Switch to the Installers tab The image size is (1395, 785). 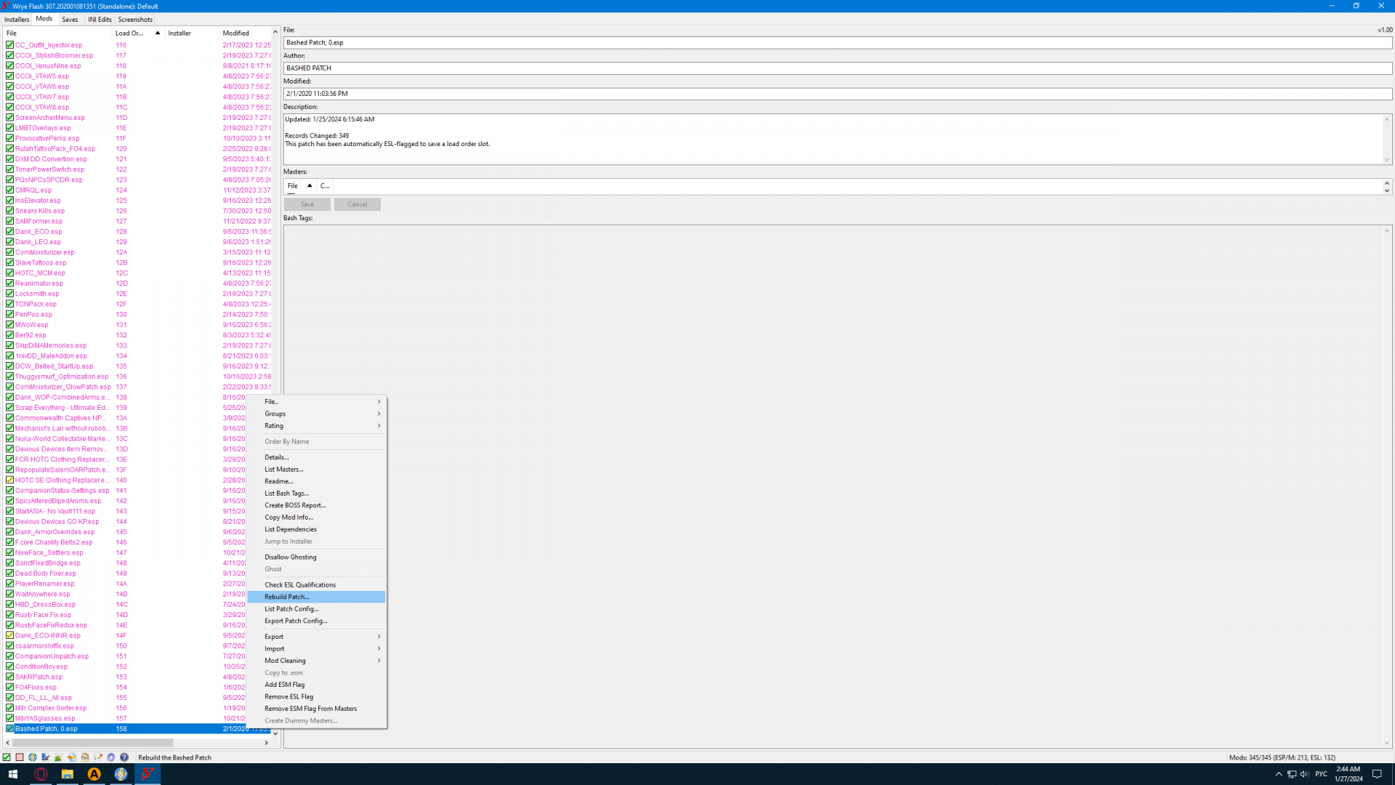click(17, 20)
